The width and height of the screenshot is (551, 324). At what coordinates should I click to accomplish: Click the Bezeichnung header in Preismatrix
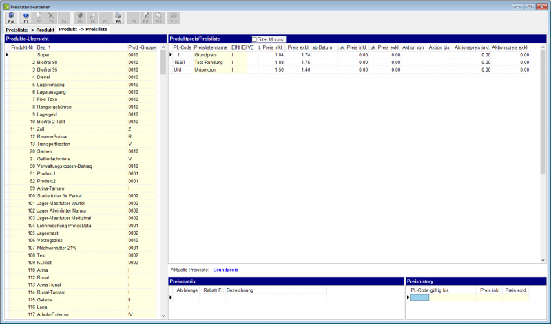(x=276, y=290)
